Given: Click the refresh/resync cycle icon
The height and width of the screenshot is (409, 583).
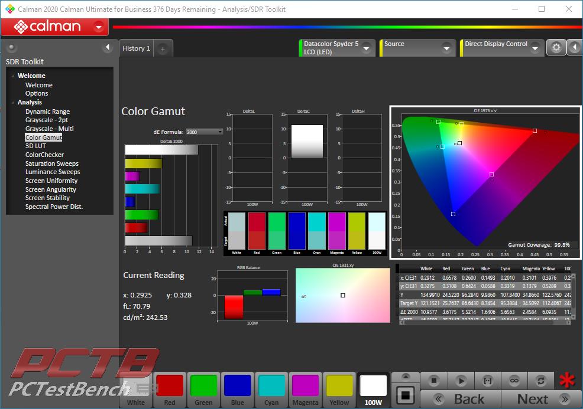Looking at the screenshot, I should tap(541, 381).
